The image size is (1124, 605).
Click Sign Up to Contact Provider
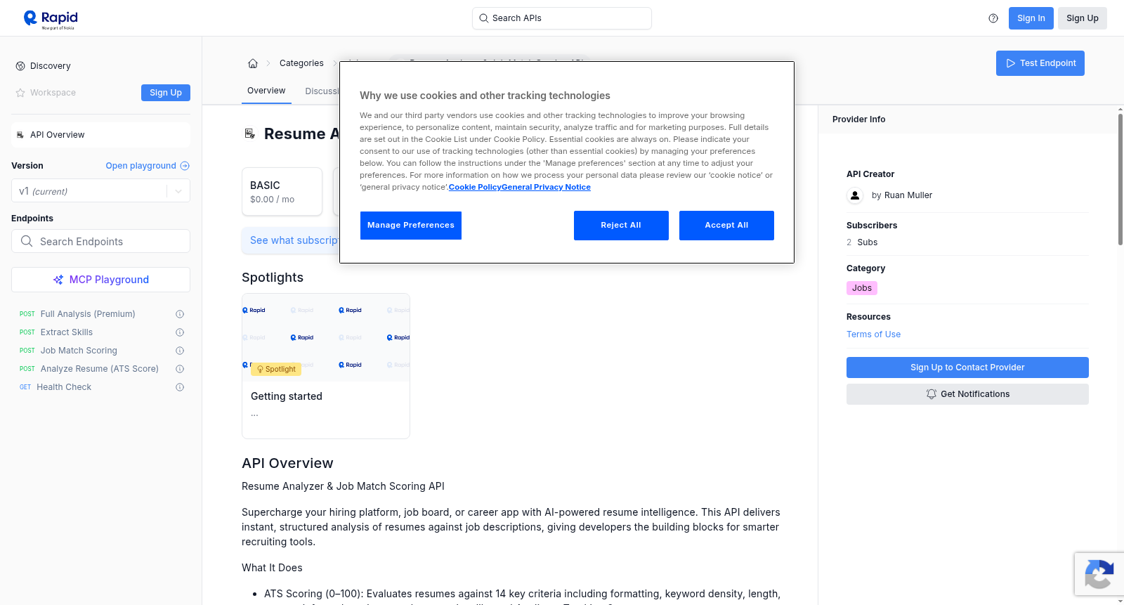point(967,367)
